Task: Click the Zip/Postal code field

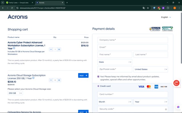Action: click(115, 69)
